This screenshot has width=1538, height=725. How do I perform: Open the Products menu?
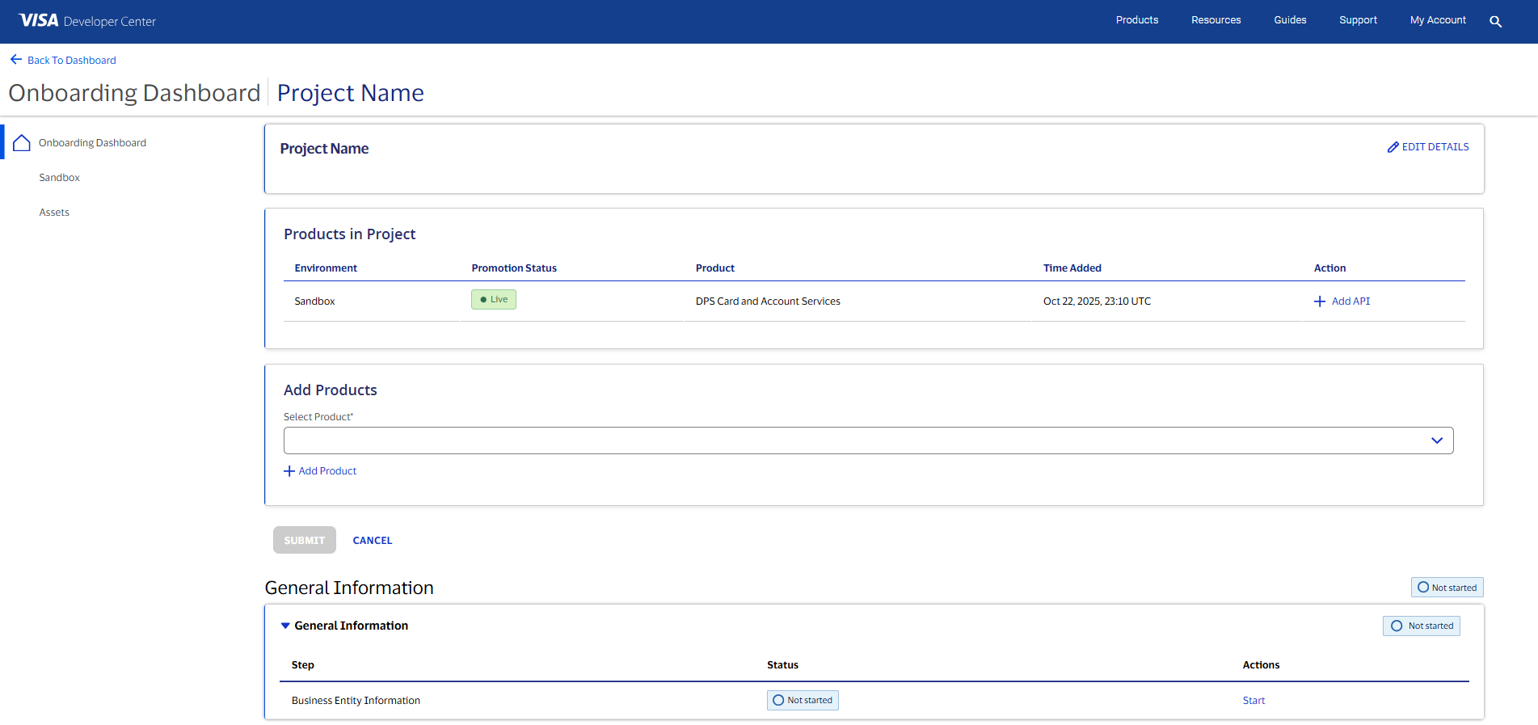[1136, 20]
